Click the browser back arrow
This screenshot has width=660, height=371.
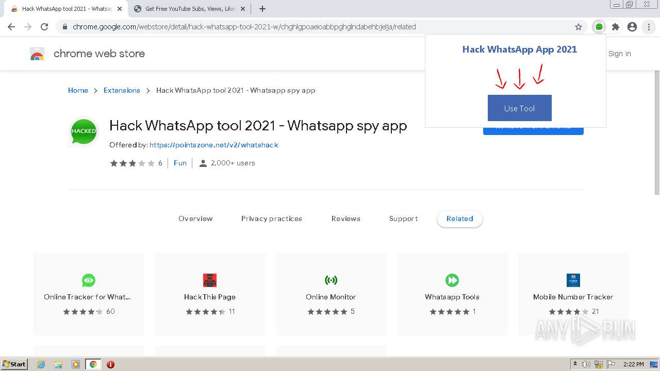click(11, 27)
